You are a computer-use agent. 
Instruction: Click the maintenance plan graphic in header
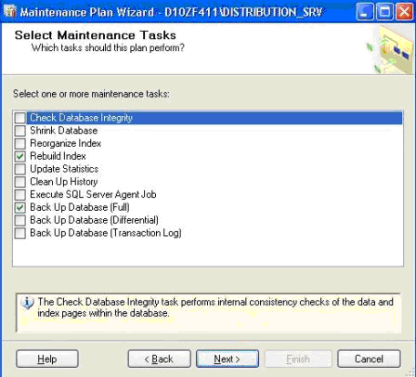pyautogui.click(x=390, y=49)
